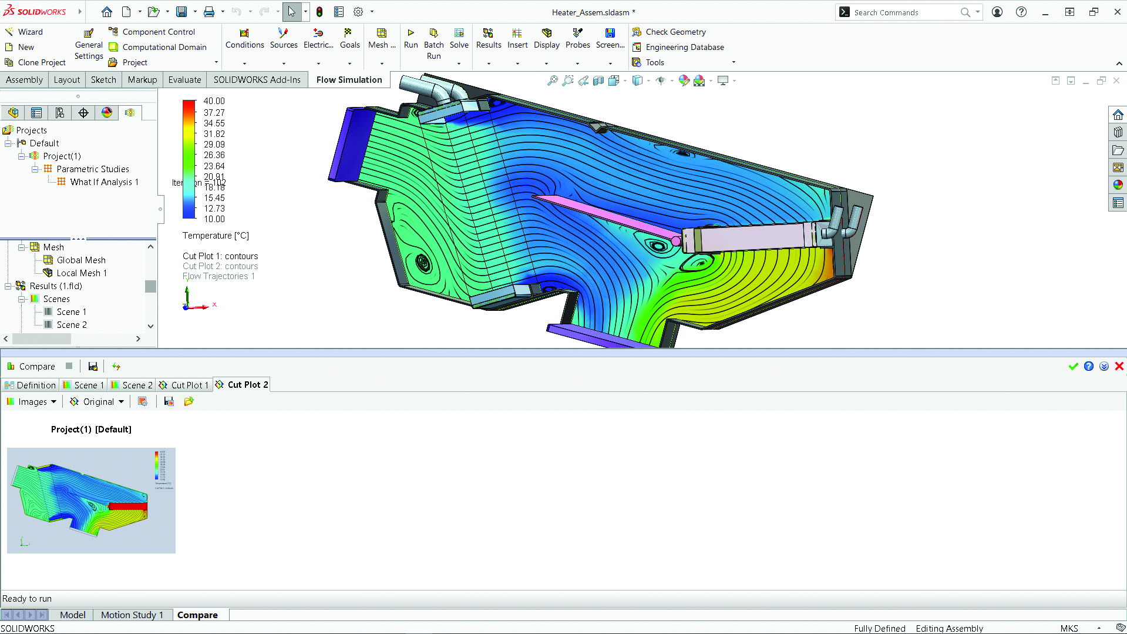Run Check Geometry
The width and height of the screenshot is (1127, 634).
(669, 32)
